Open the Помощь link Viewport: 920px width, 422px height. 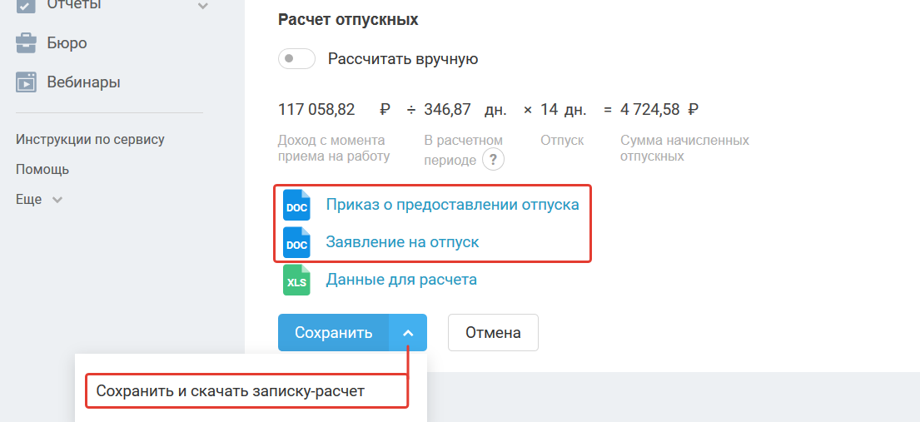pos(42,170)
